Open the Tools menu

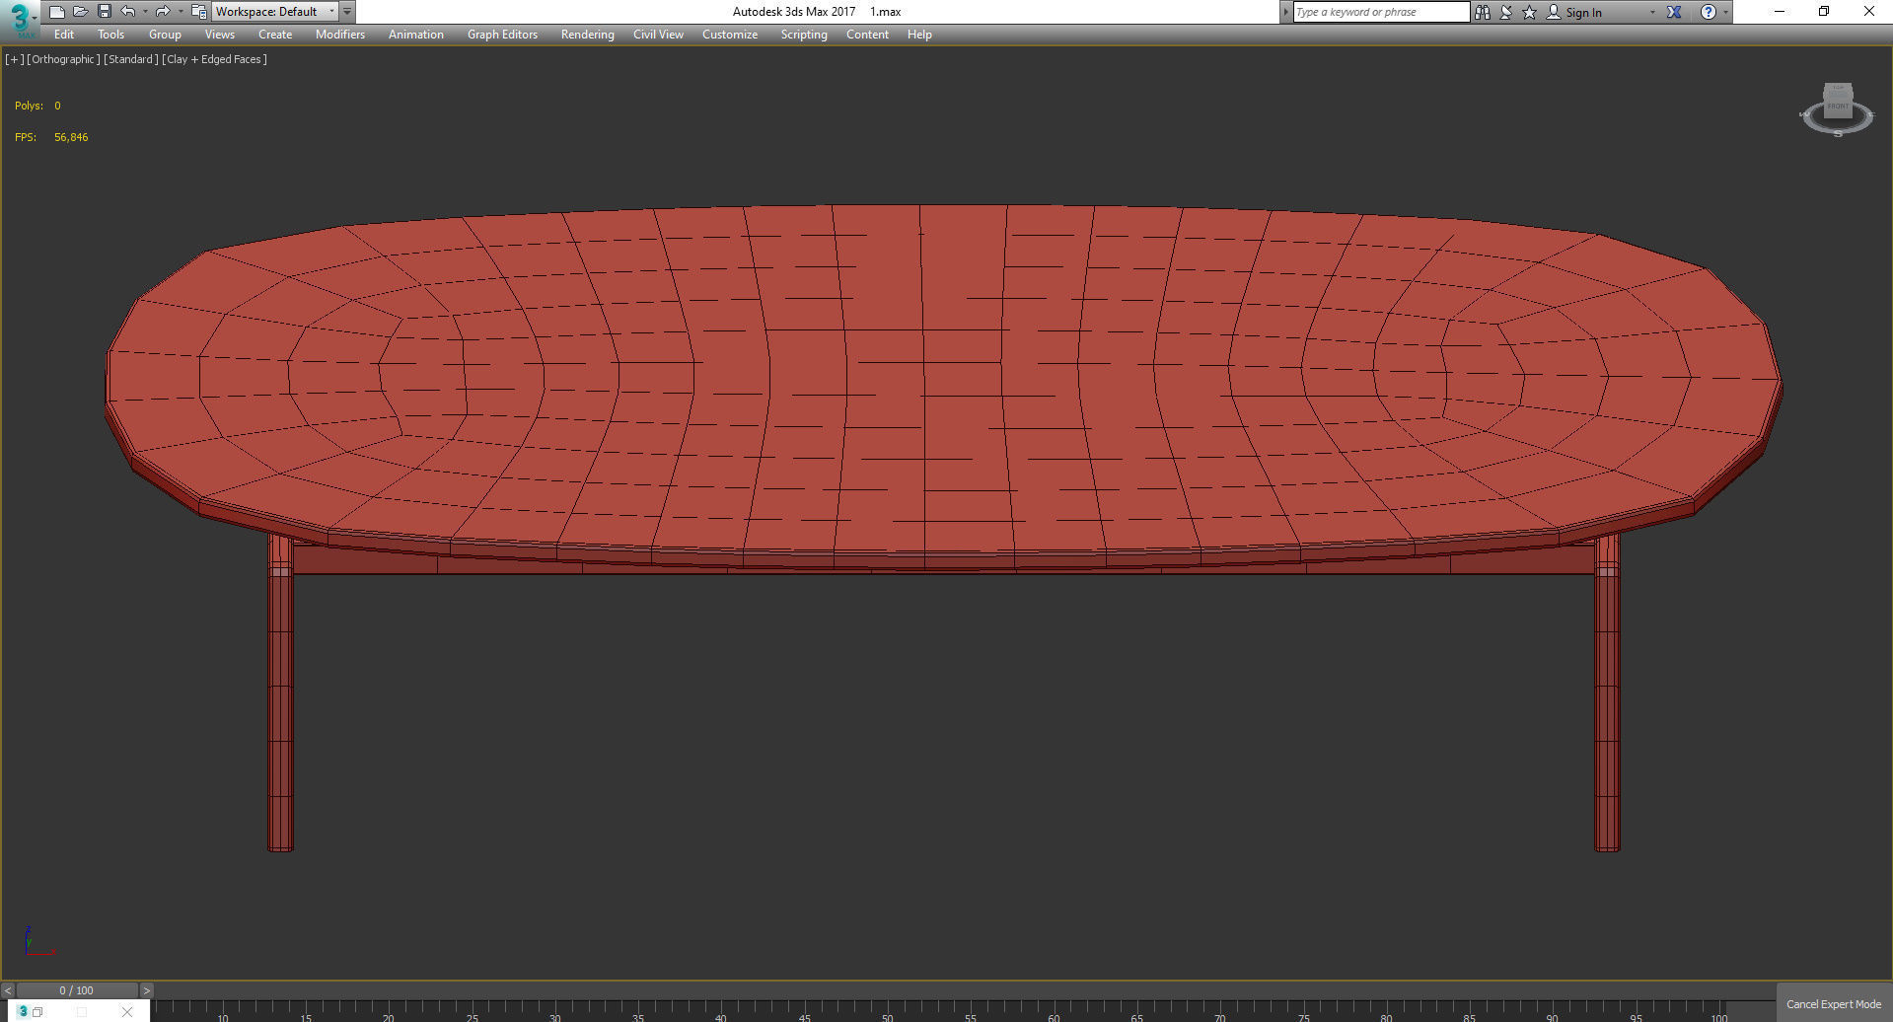pos(110,35)
